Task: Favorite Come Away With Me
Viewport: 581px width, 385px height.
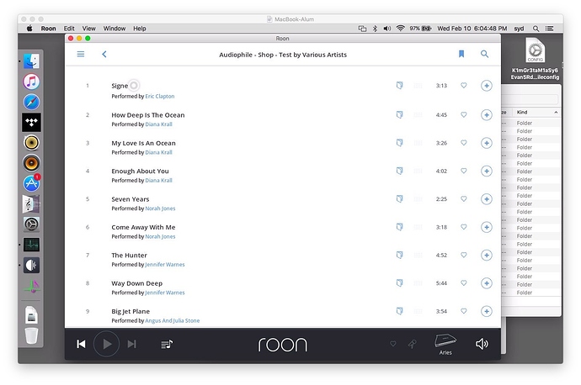Action: click(464, 227)
